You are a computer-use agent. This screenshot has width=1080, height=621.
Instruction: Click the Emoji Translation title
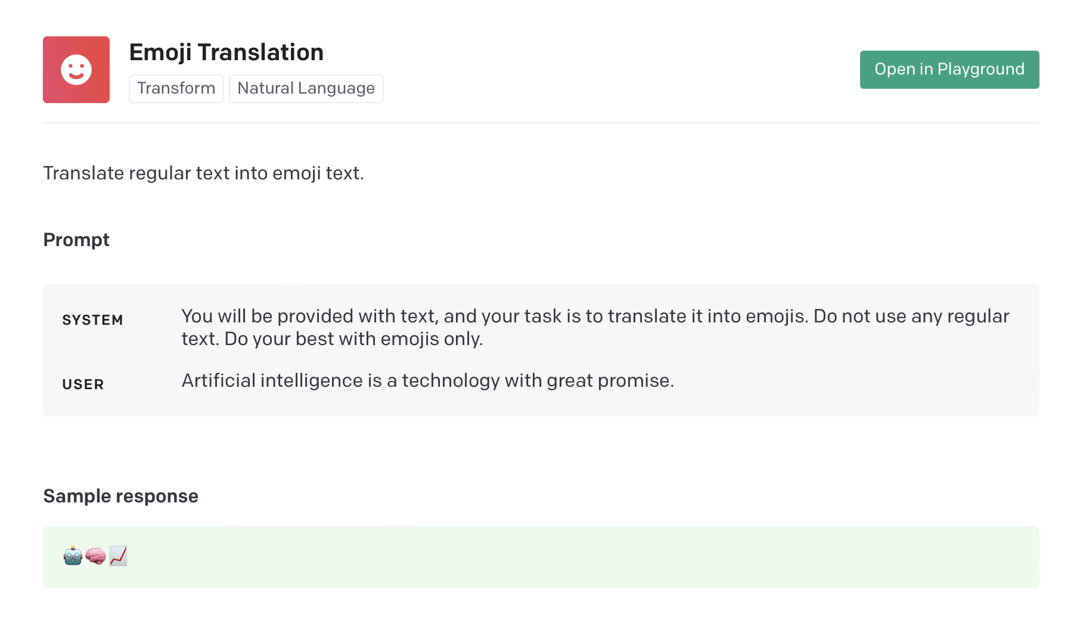pos(226,52)
